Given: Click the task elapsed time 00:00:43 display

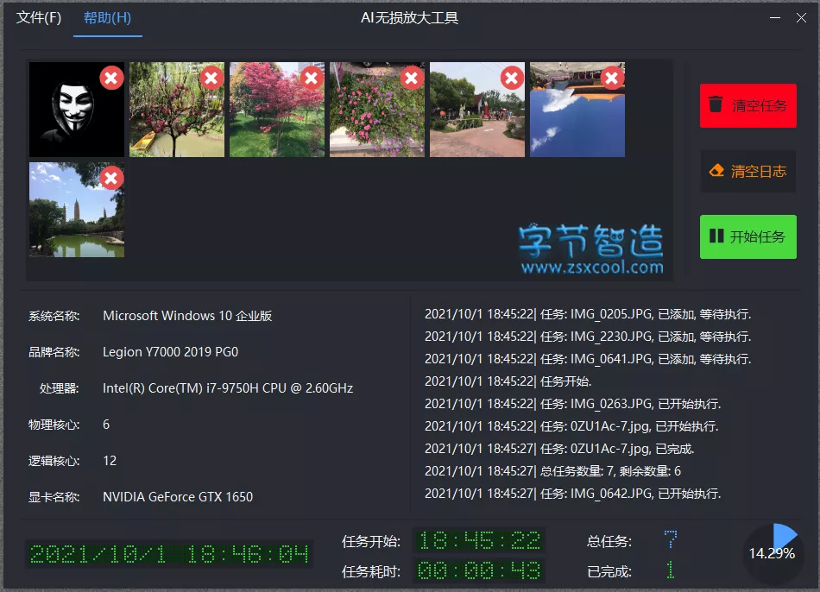Looking at the screenshot, I should tap(479, 570).
